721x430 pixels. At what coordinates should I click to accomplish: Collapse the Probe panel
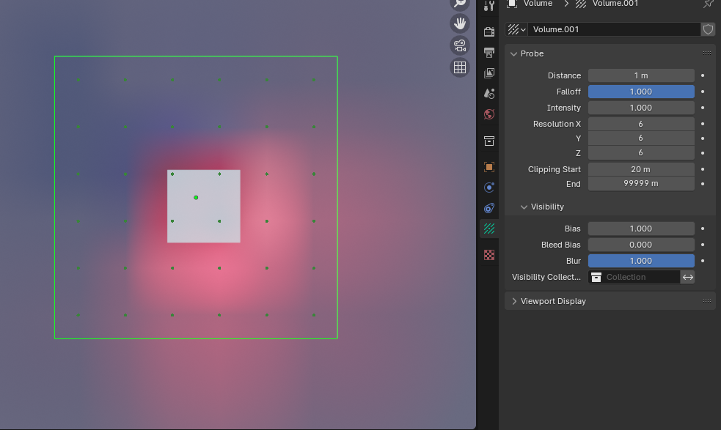coord(513,53)
